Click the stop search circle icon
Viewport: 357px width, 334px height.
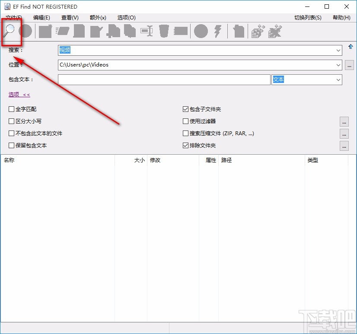(25, 31)
